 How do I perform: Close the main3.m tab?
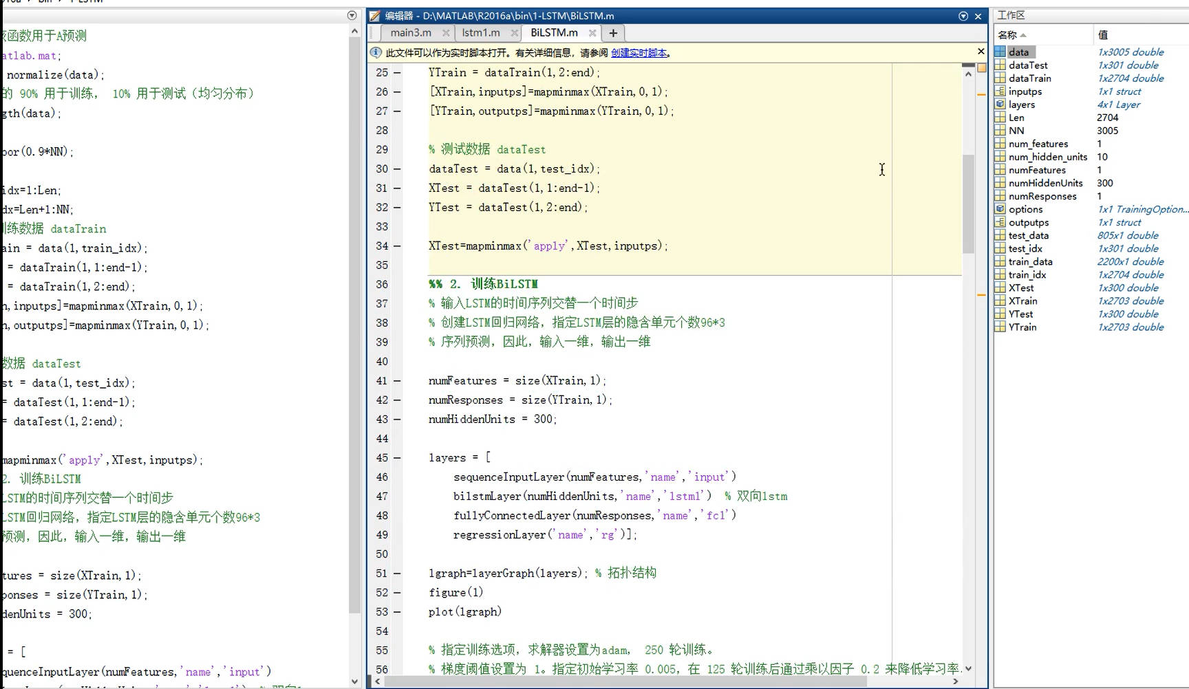click(x=446, y=33)
